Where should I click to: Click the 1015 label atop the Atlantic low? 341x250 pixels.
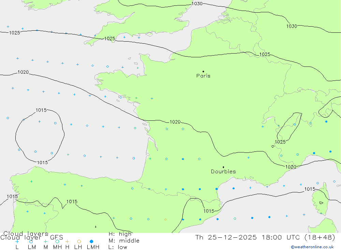41,110
